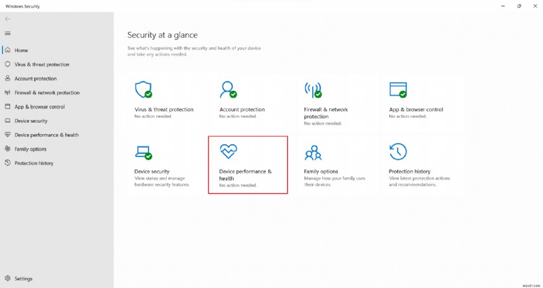Click the back arrow in sidebar

[7, 19]
